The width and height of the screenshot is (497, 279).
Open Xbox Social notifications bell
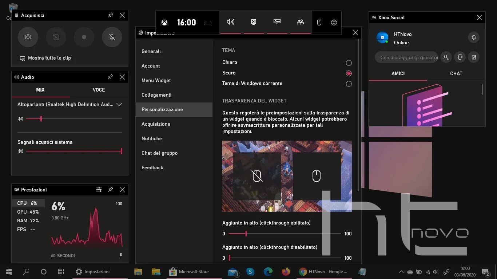[474, 37]
